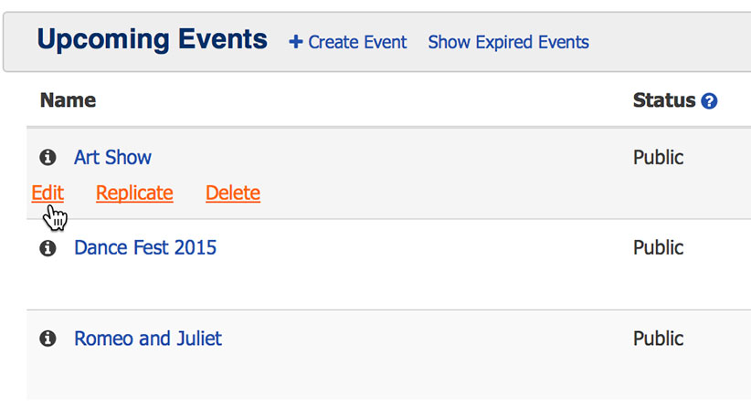Edit the Art Show event

click(48, 193)
